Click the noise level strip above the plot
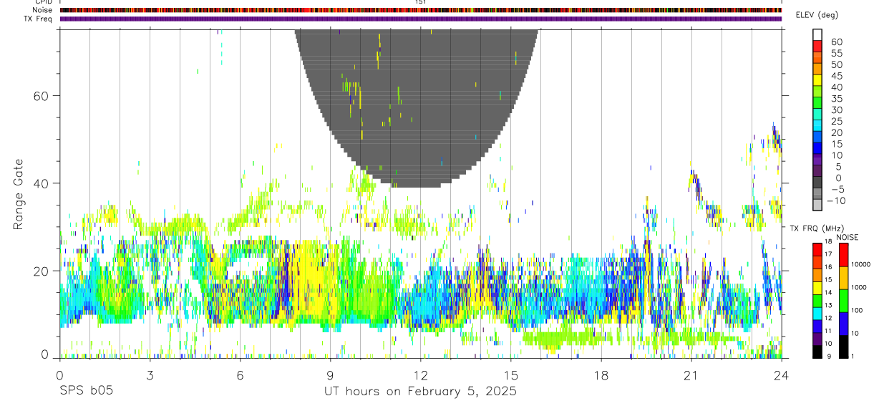 pyautogui.click(x=421, y=10)
